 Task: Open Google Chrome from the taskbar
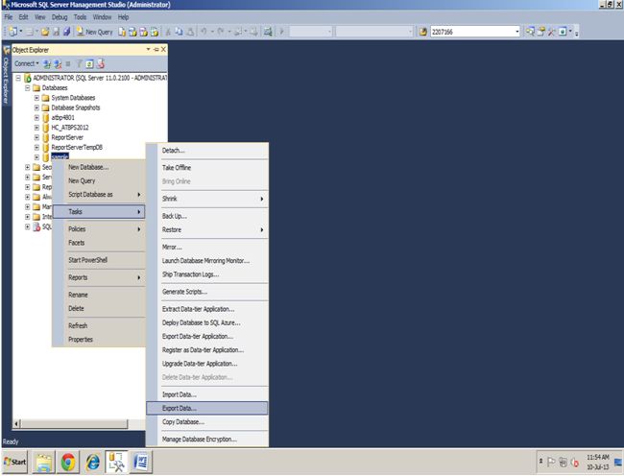(x=68, y=462)
